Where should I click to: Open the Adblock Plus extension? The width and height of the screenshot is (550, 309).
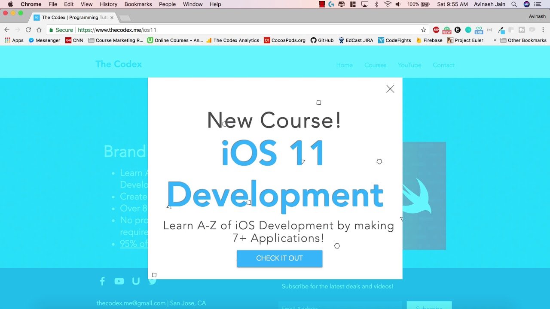(x=436, y=30)
